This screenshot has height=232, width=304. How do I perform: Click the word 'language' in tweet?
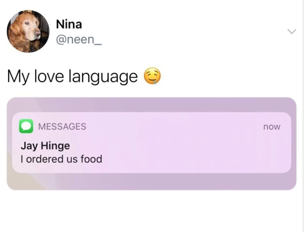[x=103, y=77]
